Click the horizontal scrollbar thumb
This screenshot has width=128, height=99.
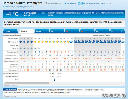tap(27, 83)
